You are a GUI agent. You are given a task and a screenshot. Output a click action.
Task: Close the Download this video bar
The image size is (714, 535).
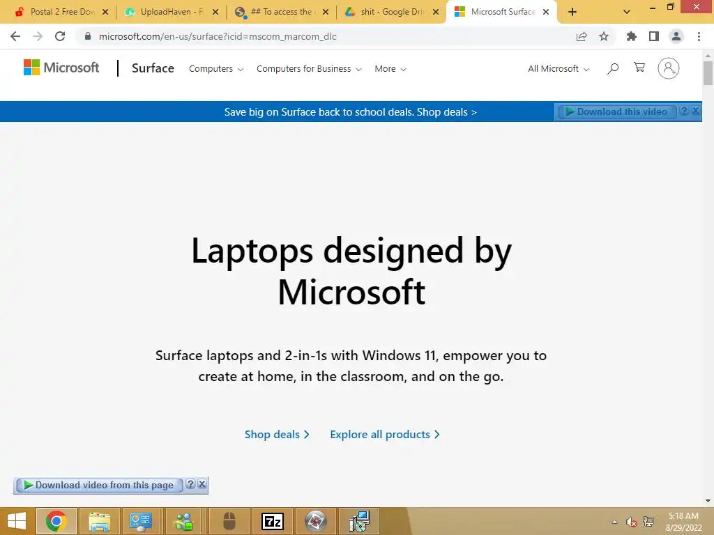696,111
